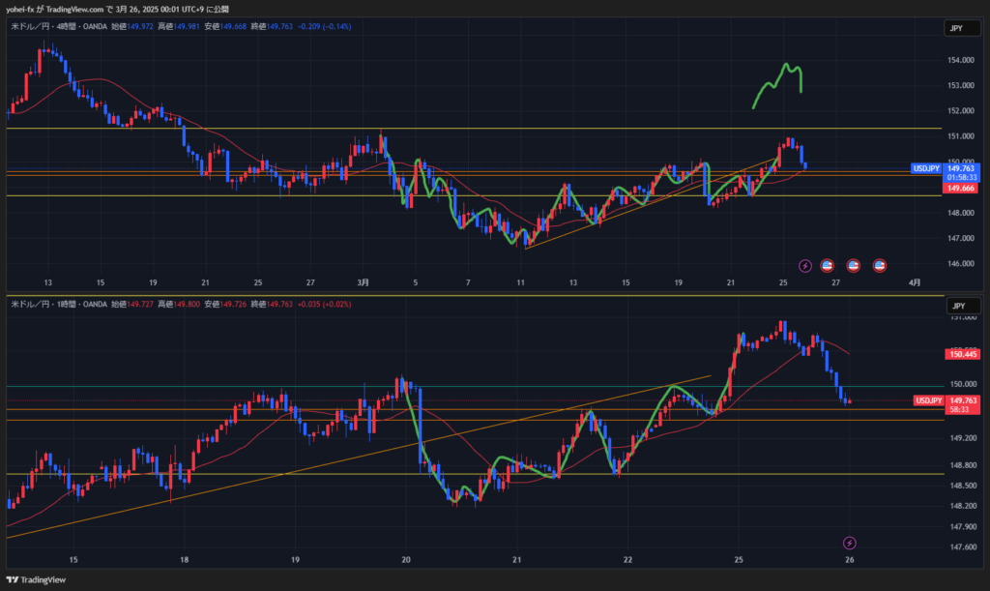
Task: Click the 高値 149.981 value in the 4-hour header
Action: (x=179, y=26)
